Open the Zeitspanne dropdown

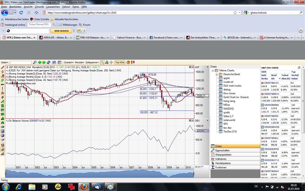(x=92, y=62)
